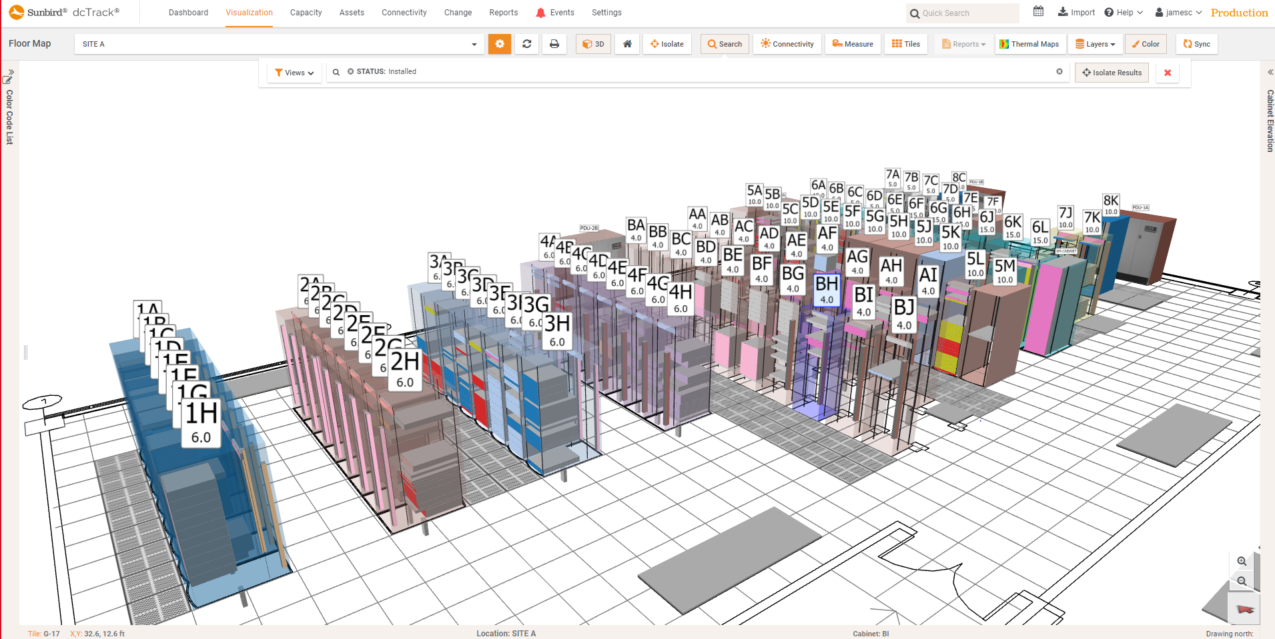Screen dimensions: 1275x639
Task: Navigate to the Dashboard tab
Action: pos(188,12)
